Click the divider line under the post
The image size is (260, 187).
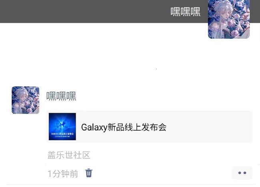pyautogui.click(x=131, y=184)
